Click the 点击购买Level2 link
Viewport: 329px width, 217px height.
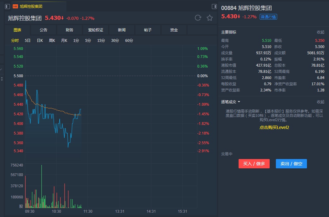274,127
